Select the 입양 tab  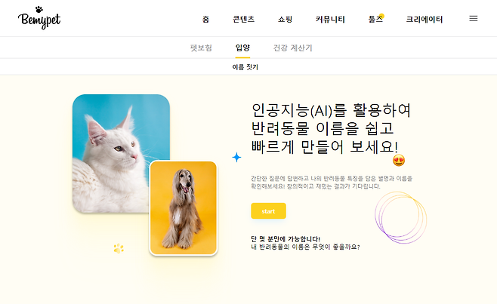[242, 48]
